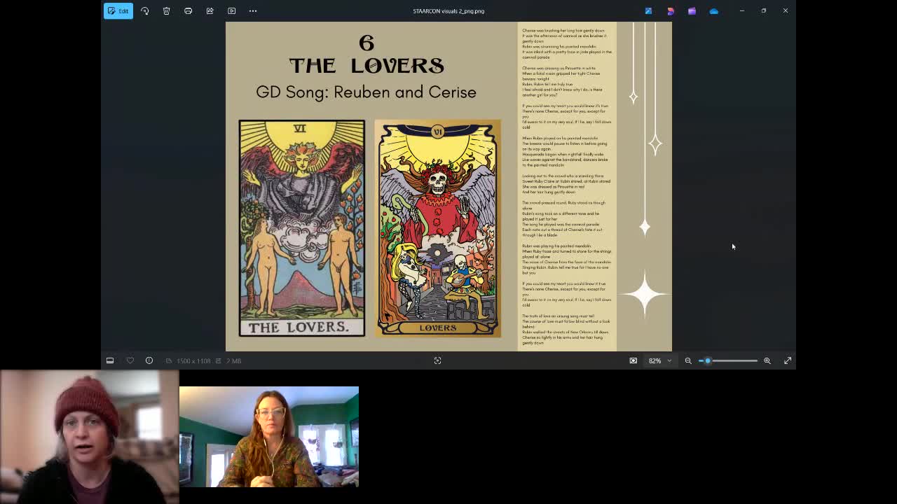Click the skeleton Lovers tarot card image

[438, 228]
